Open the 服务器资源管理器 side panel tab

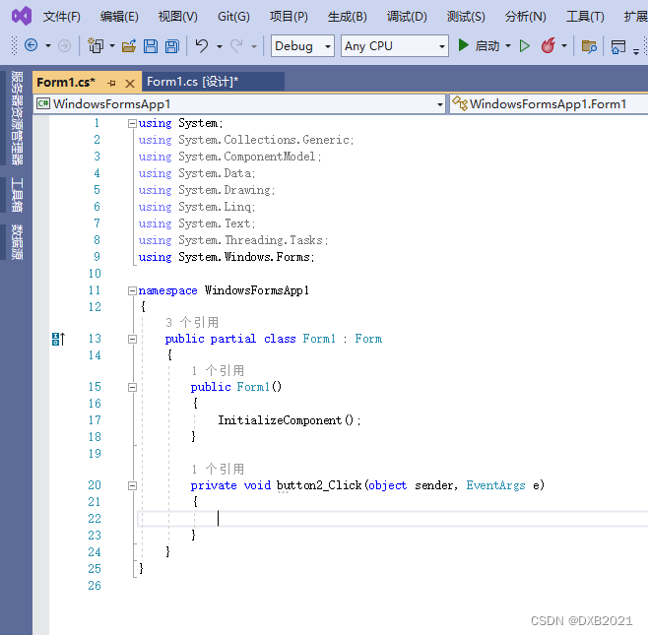pos(17,118)
